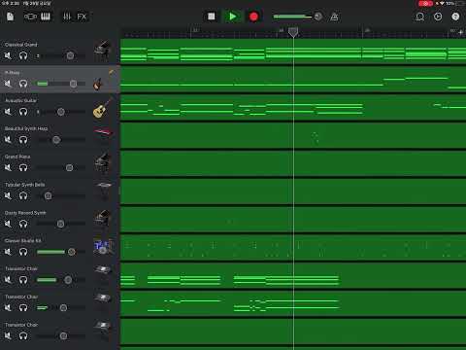Viewport: 466px width, 350px height.
Task: Solo the Dusty Record Synth track
Action: tap(23, 224)
